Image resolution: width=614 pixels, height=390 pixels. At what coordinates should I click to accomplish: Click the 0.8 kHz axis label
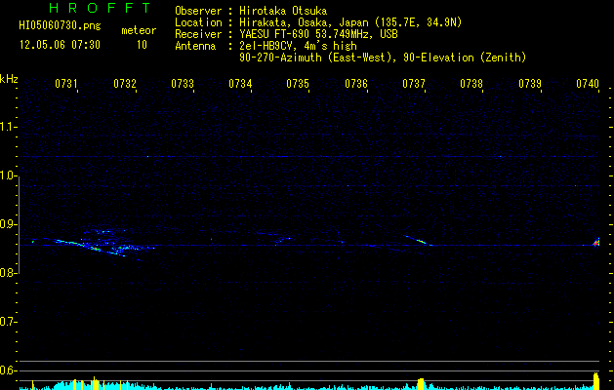tap(8, 273)
